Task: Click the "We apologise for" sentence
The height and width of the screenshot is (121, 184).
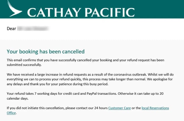Action: (x=164, y=79)
